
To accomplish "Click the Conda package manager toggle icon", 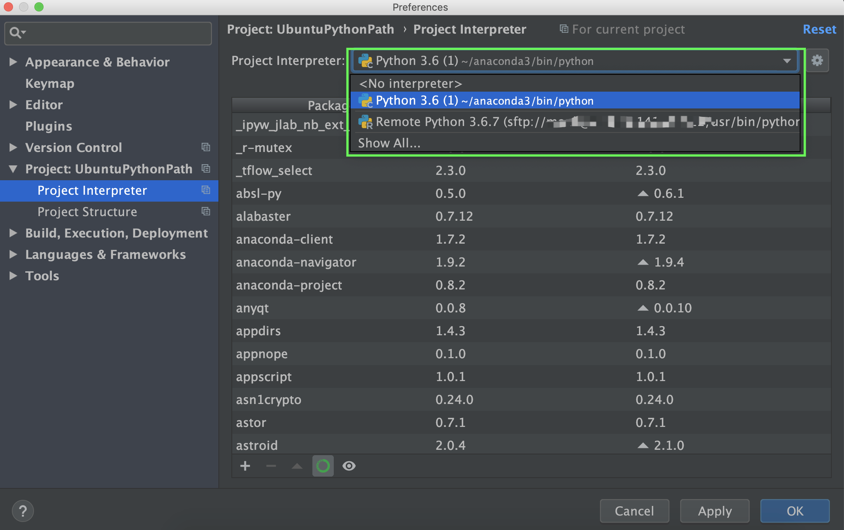I will click(x=323, y=466).
